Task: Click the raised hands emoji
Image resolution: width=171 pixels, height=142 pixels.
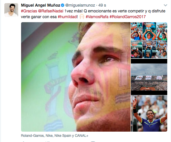Action: [x=82, y=17]
